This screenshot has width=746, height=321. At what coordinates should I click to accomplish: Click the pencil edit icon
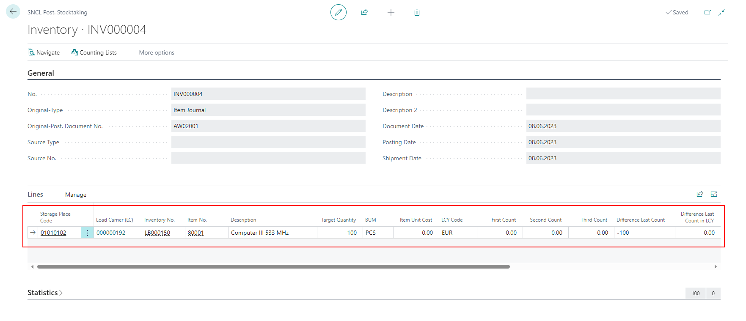[x=338, y=12]
